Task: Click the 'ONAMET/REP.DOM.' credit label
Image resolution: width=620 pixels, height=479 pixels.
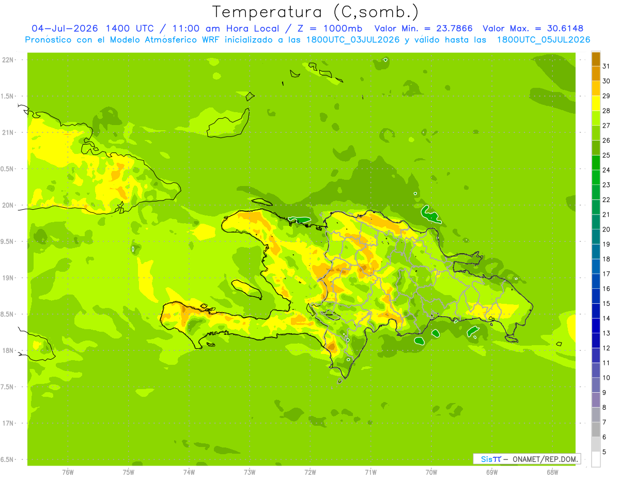Action: (x=545, y=459)
